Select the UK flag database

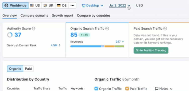pyautogui.click(x=48, y=5)
